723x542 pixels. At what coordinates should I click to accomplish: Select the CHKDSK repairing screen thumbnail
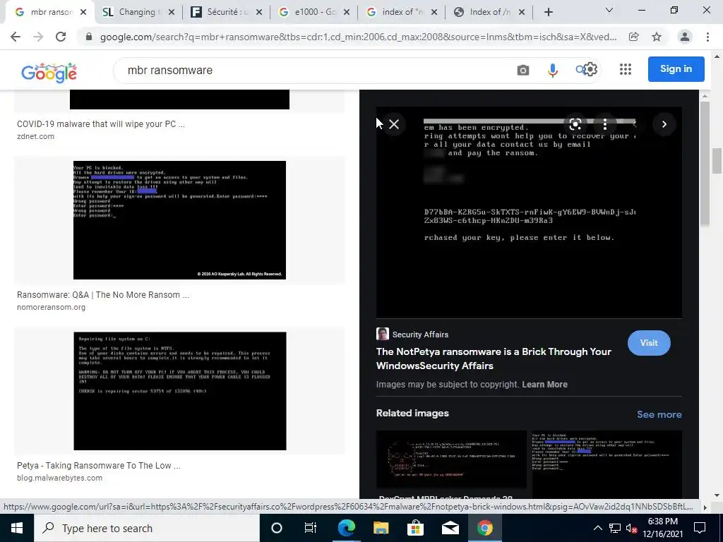pyautogui.click(x=180, y=391)
